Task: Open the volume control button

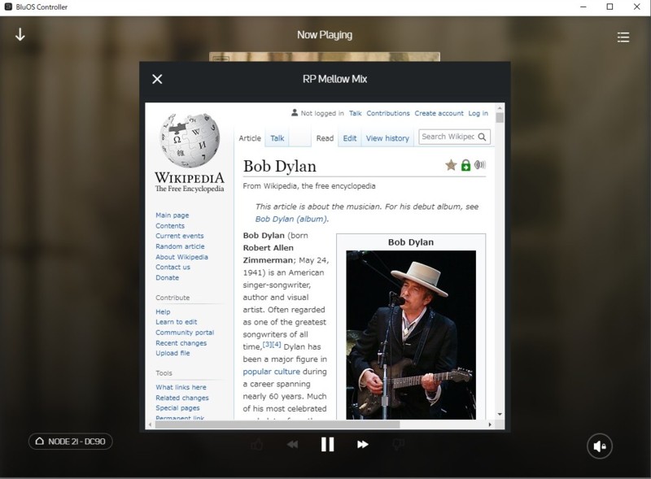Action: [600, 445]
